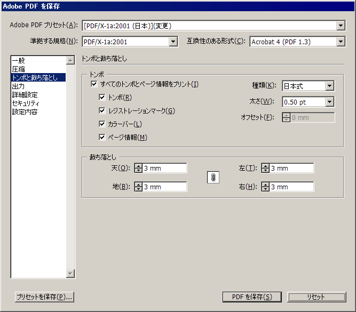This screenshot has height=312, width=356.
Task: Toggle all printer's marks and page info checkbox
Action: tap(94, 84)
